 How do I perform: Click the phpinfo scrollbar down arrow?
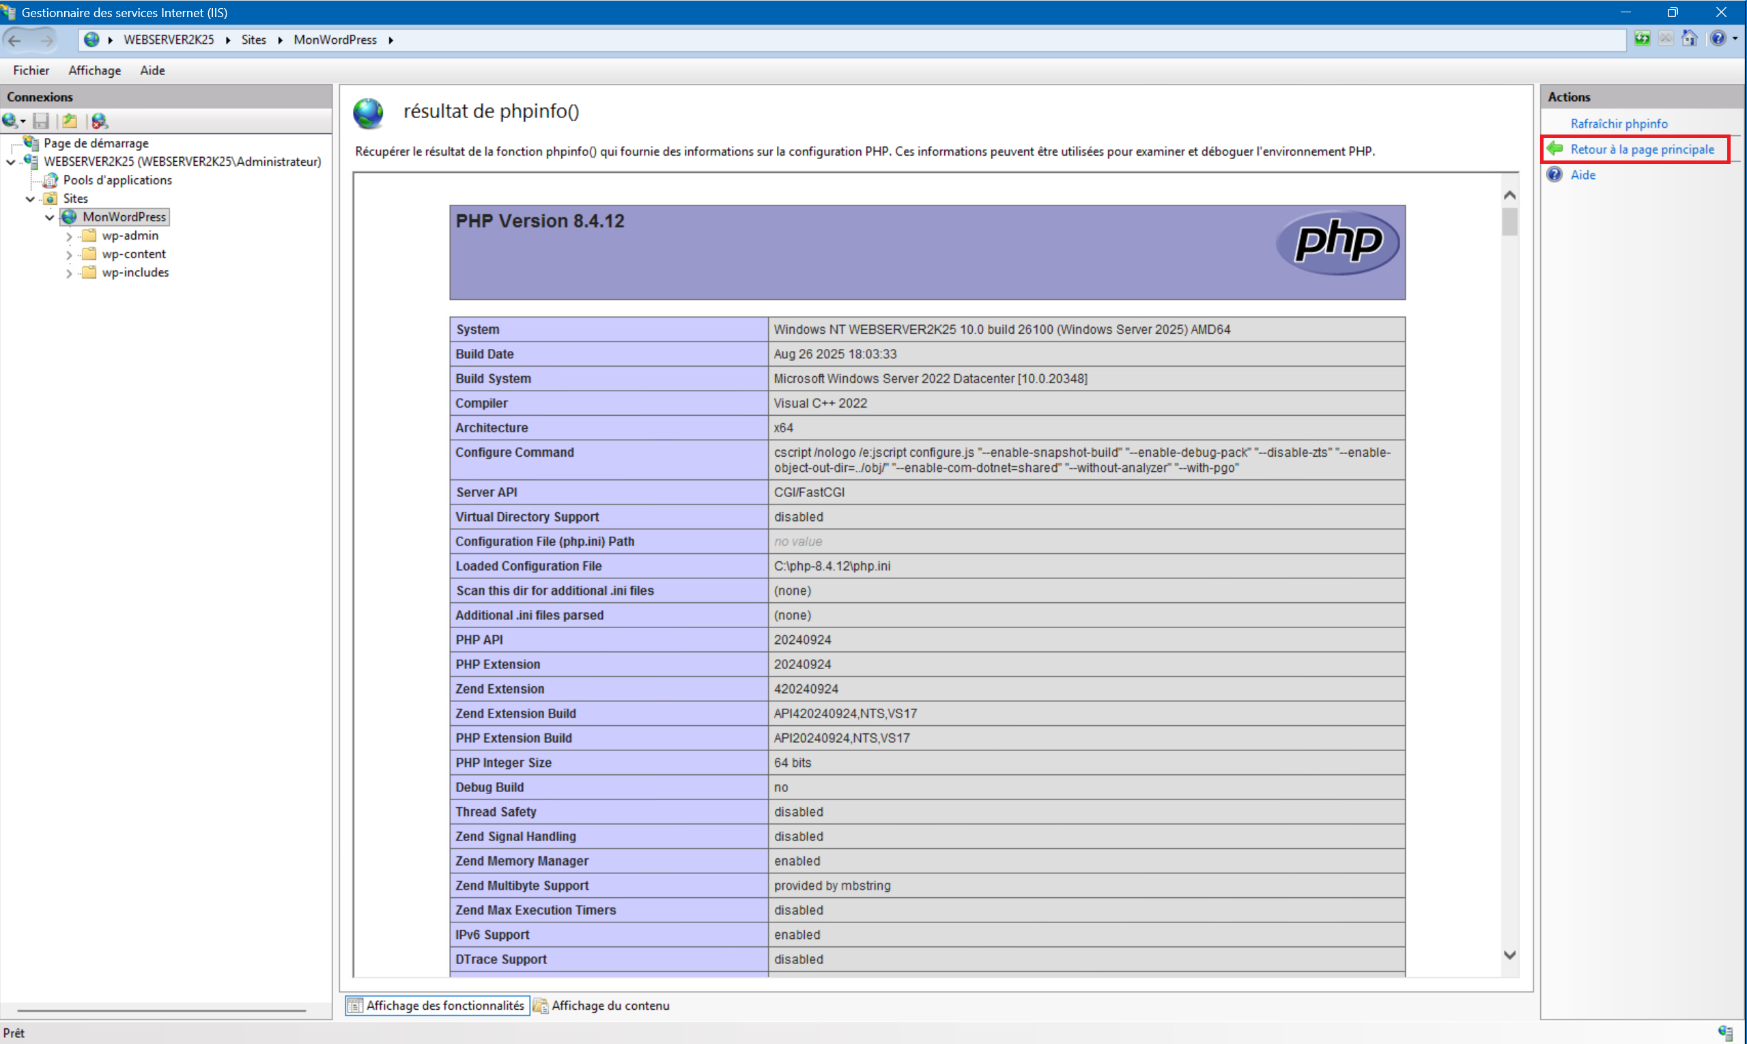coord(1509,955)
